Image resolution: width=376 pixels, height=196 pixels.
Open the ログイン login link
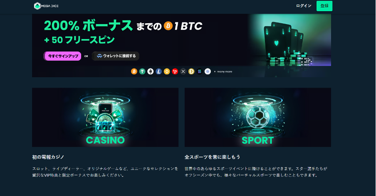(304, 6)
